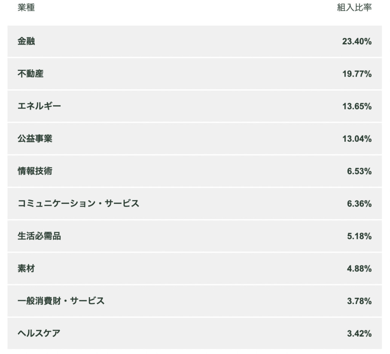Select the ヘルスケア sector label
Screen dimensions: 390x354
pyautogui.click(x=39, y=333)
